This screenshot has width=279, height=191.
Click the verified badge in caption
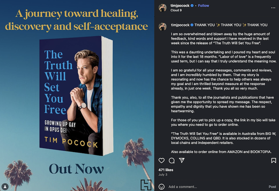pos(192,25)
